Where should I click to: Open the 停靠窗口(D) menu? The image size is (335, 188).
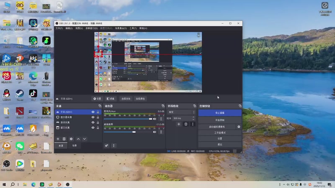[91, 28]
